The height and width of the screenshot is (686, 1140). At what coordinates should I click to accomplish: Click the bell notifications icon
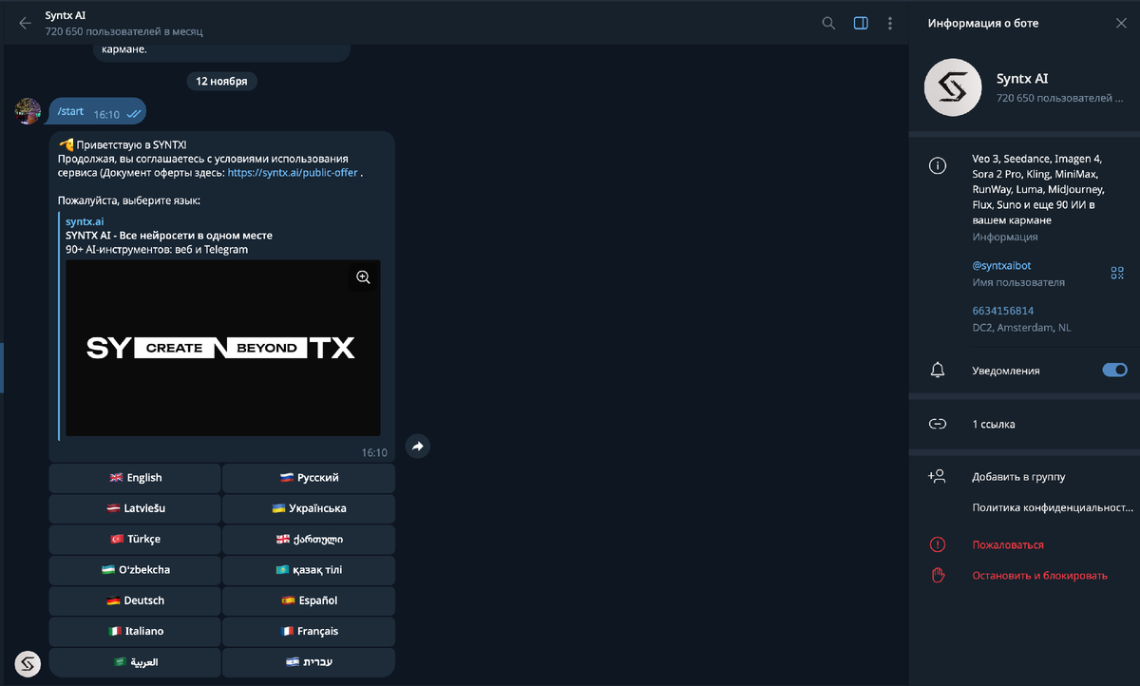[x=938, y=371]
